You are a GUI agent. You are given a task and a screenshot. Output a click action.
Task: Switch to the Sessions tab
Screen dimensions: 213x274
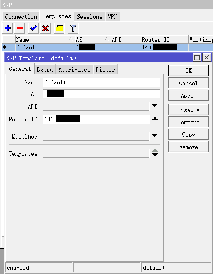(90, 17)
